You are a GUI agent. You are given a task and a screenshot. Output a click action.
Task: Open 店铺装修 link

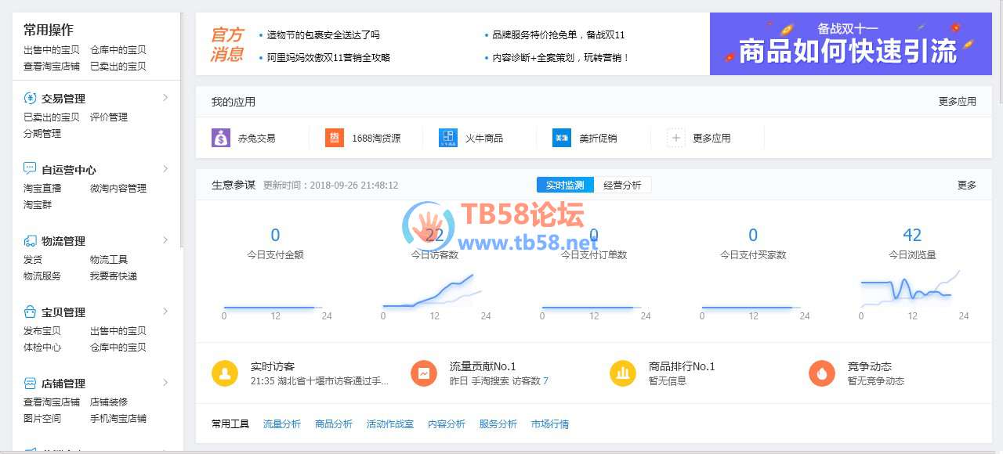[x=109, y=402]
